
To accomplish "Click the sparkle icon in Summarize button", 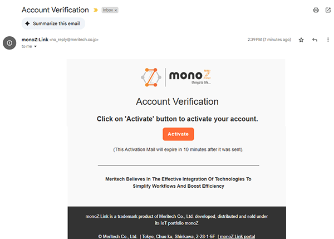I will [27, 23].
